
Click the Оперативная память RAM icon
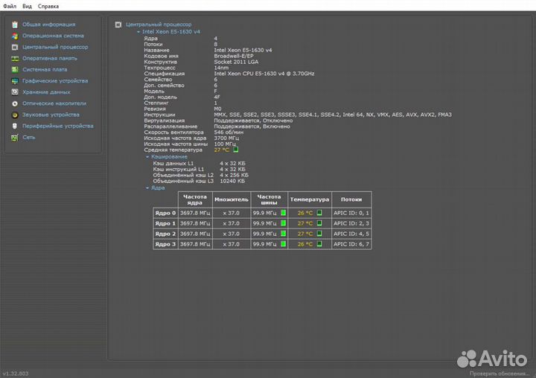coord(15,59)
